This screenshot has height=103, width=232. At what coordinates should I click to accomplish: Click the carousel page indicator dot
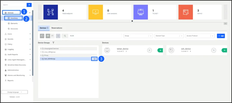click(x=132, y=21)
